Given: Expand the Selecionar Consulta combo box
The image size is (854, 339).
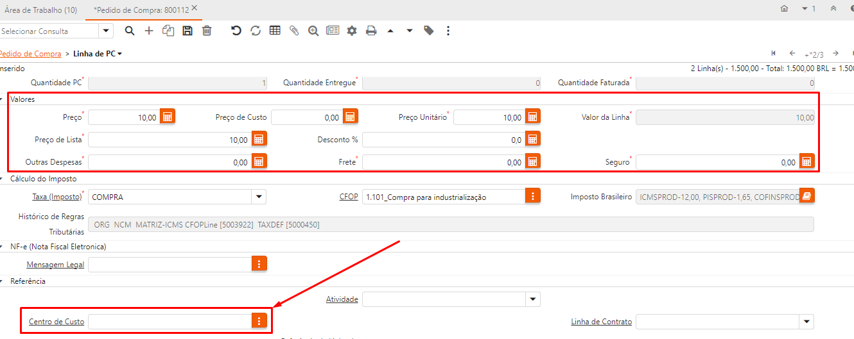Looking at the screenshot, I should 106,31.
